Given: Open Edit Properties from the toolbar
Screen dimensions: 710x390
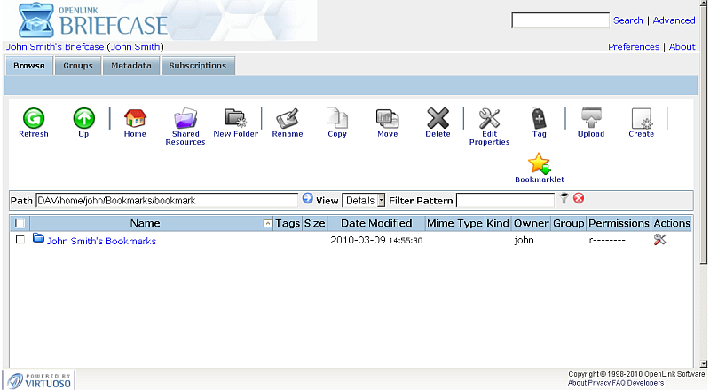Looking at the screenshot, I should pos(489,119).
